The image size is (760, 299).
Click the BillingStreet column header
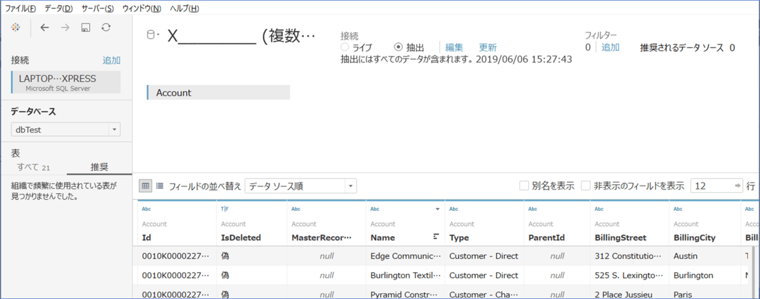(621, 238)
